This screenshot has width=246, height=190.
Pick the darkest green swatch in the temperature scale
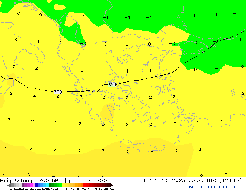tap(50, 185)
